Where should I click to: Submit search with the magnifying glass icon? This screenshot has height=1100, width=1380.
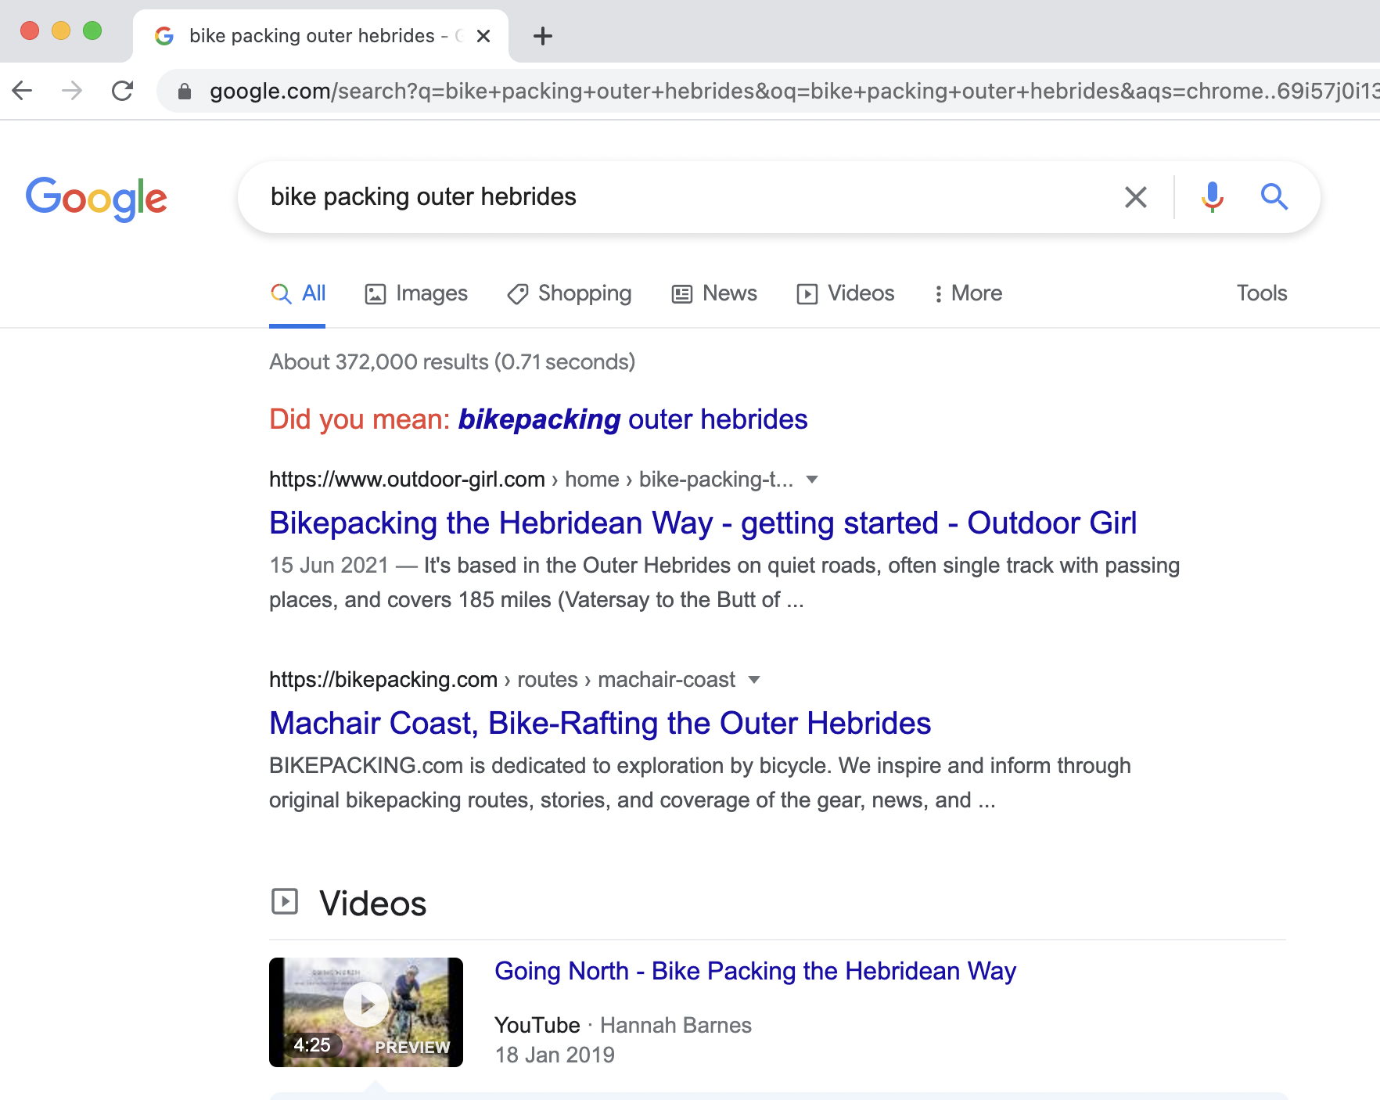click(x=1274, y=197)
